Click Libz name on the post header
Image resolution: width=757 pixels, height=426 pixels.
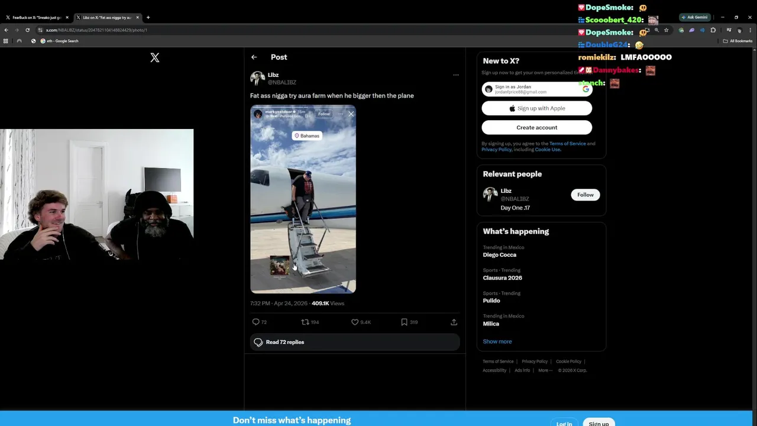pyautogui.click(x=273, y=75)
